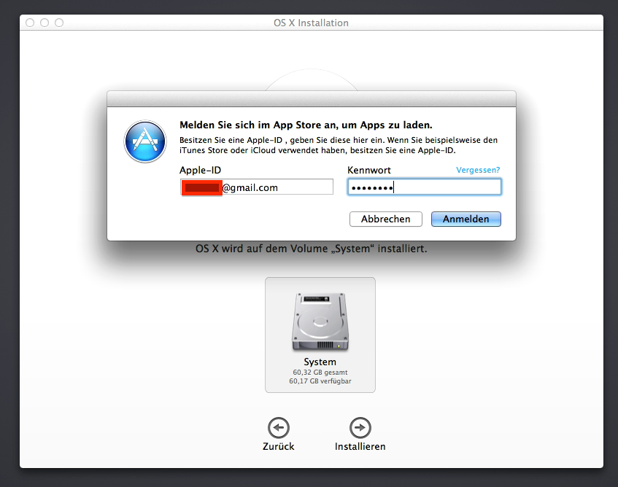Click the Anmelden button
This screenshot has height=487, width=618.
[466, 219]
